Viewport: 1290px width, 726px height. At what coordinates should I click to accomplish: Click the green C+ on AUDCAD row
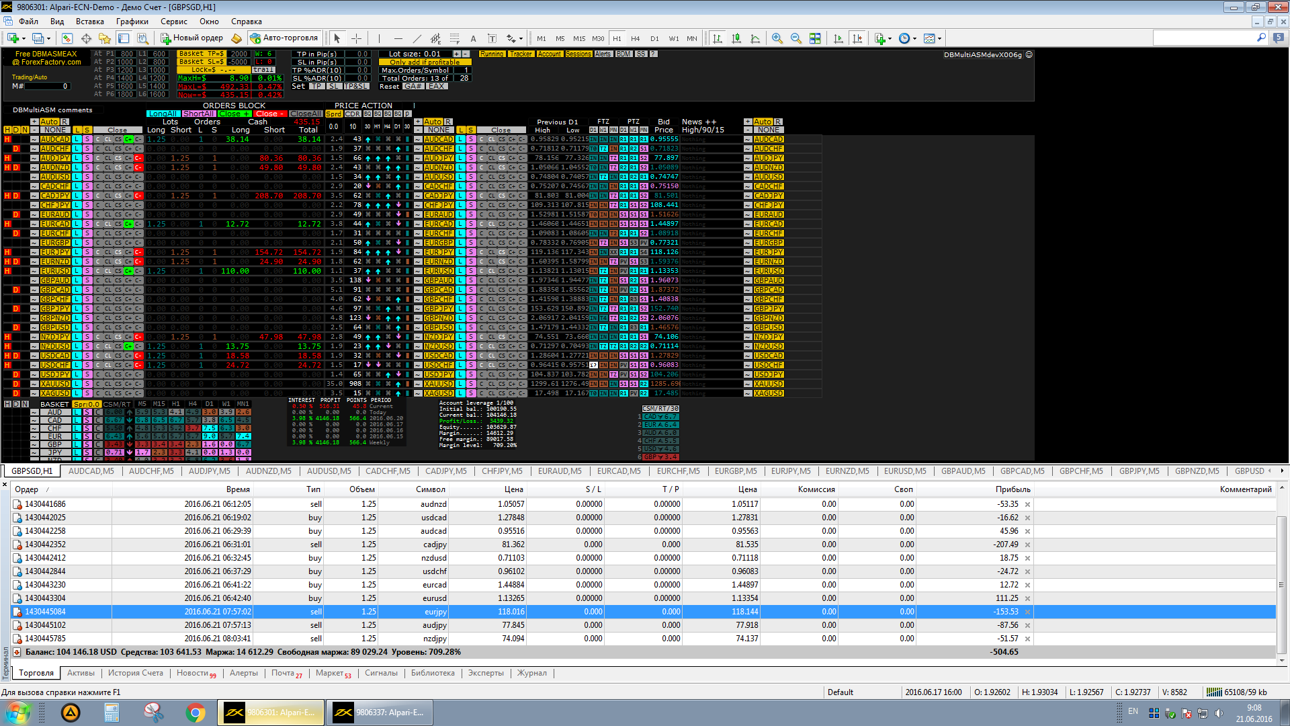(x=128, y=139)
